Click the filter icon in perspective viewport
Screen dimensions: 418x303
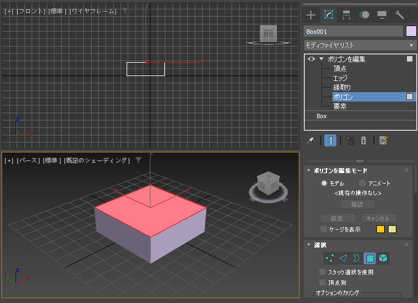[x=138, y=160]
